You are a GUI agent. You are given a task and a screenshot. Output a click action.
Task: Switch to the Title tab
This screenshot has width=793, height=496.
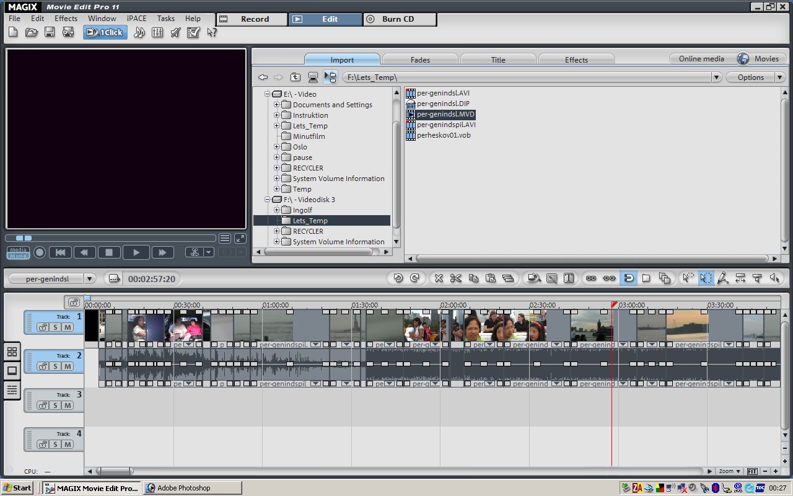[x=498, y=60]
